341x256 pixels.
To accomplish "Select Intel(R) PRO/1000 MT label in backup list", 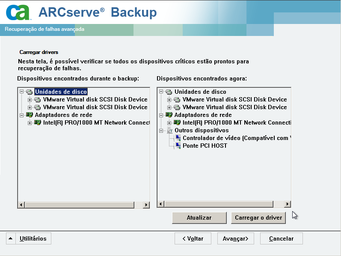I will pyautogui.click(x=96, y=122).
